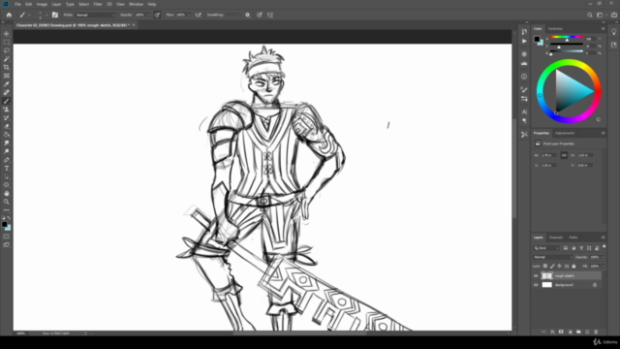This screenshot has width=620, height=349.
Task: Select the Zoom tool
Action: (x=7, y=202)
